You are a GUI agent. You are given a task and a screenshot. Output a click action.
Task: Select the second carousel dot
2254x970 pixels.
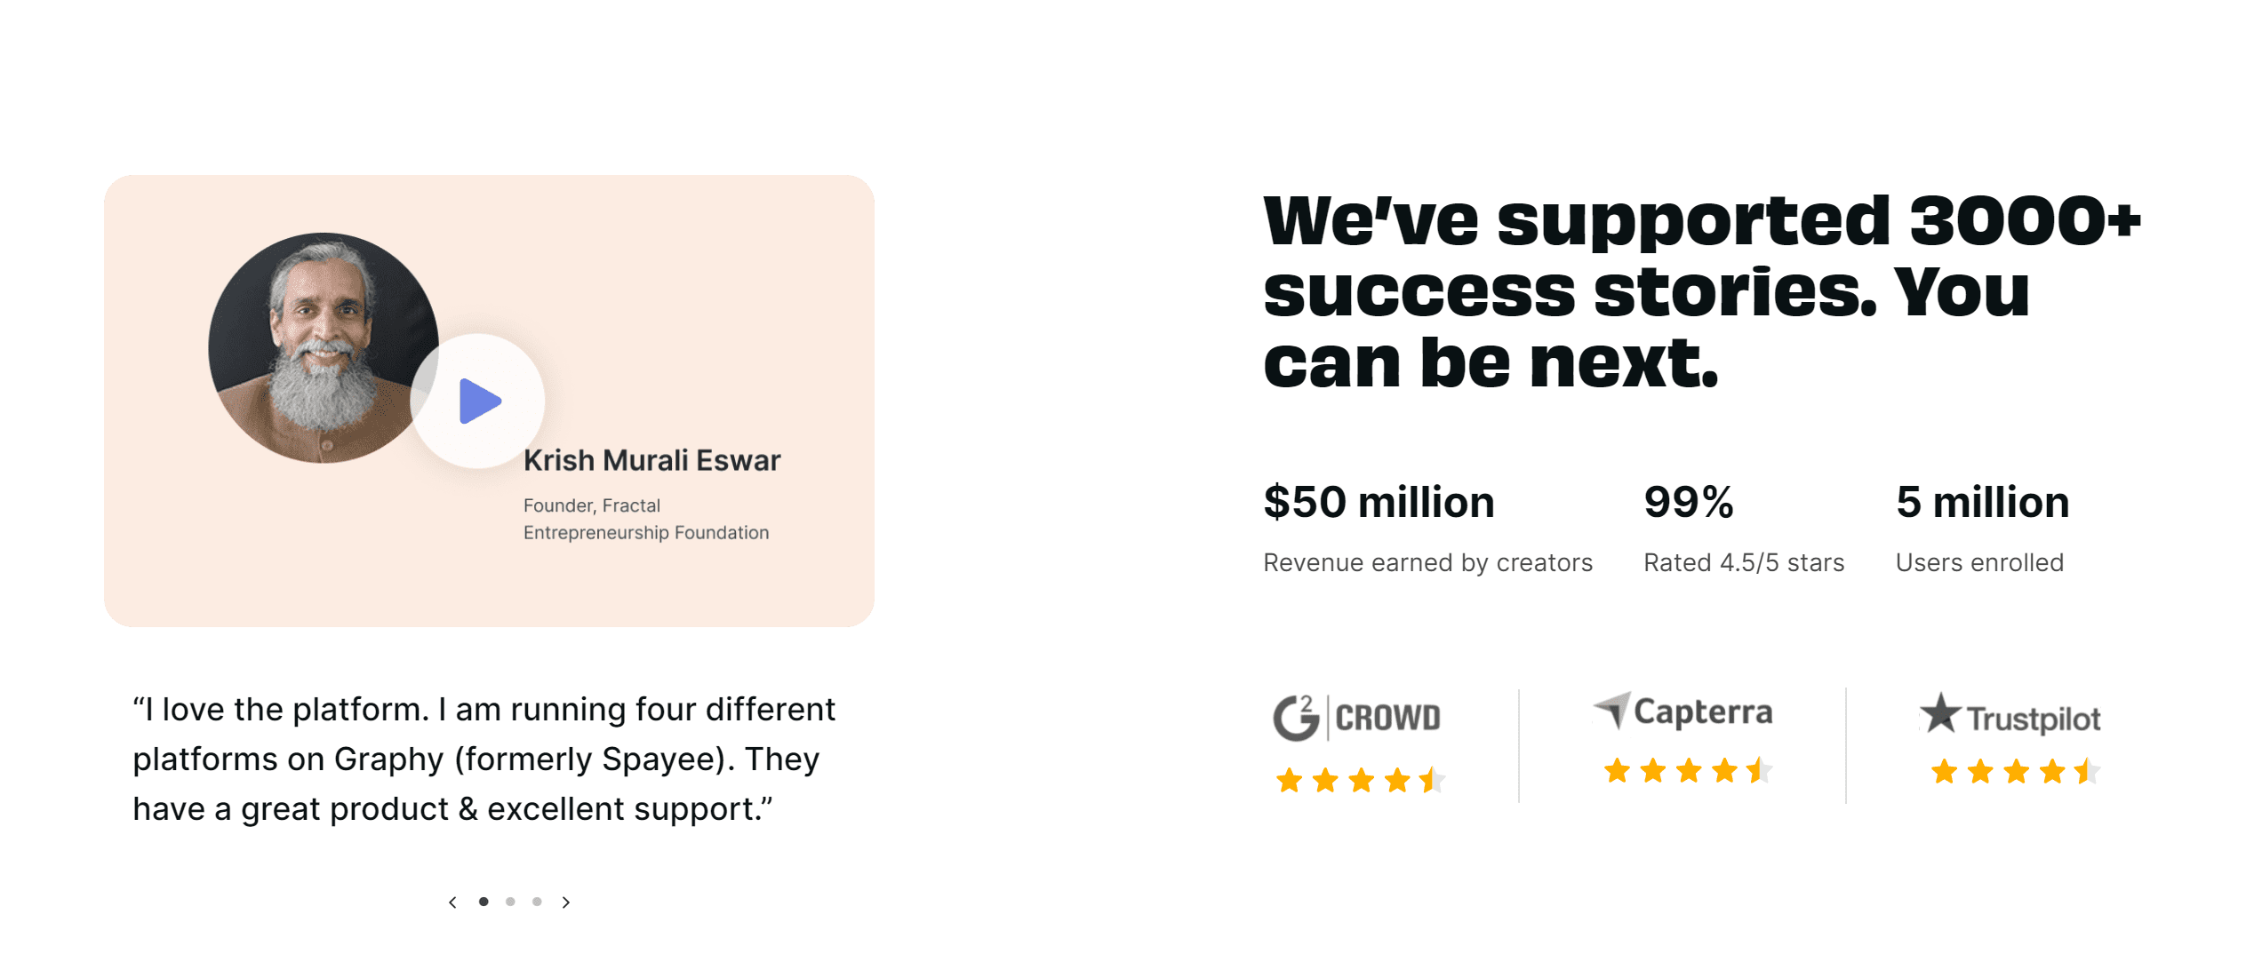click(510, 902)
